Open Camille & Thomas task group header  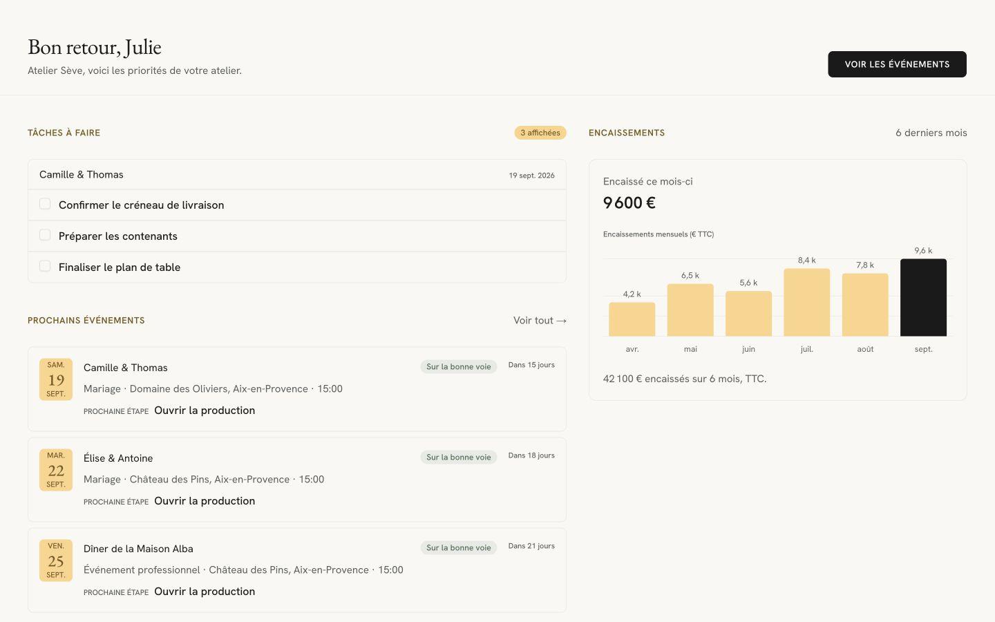point(297,175)
